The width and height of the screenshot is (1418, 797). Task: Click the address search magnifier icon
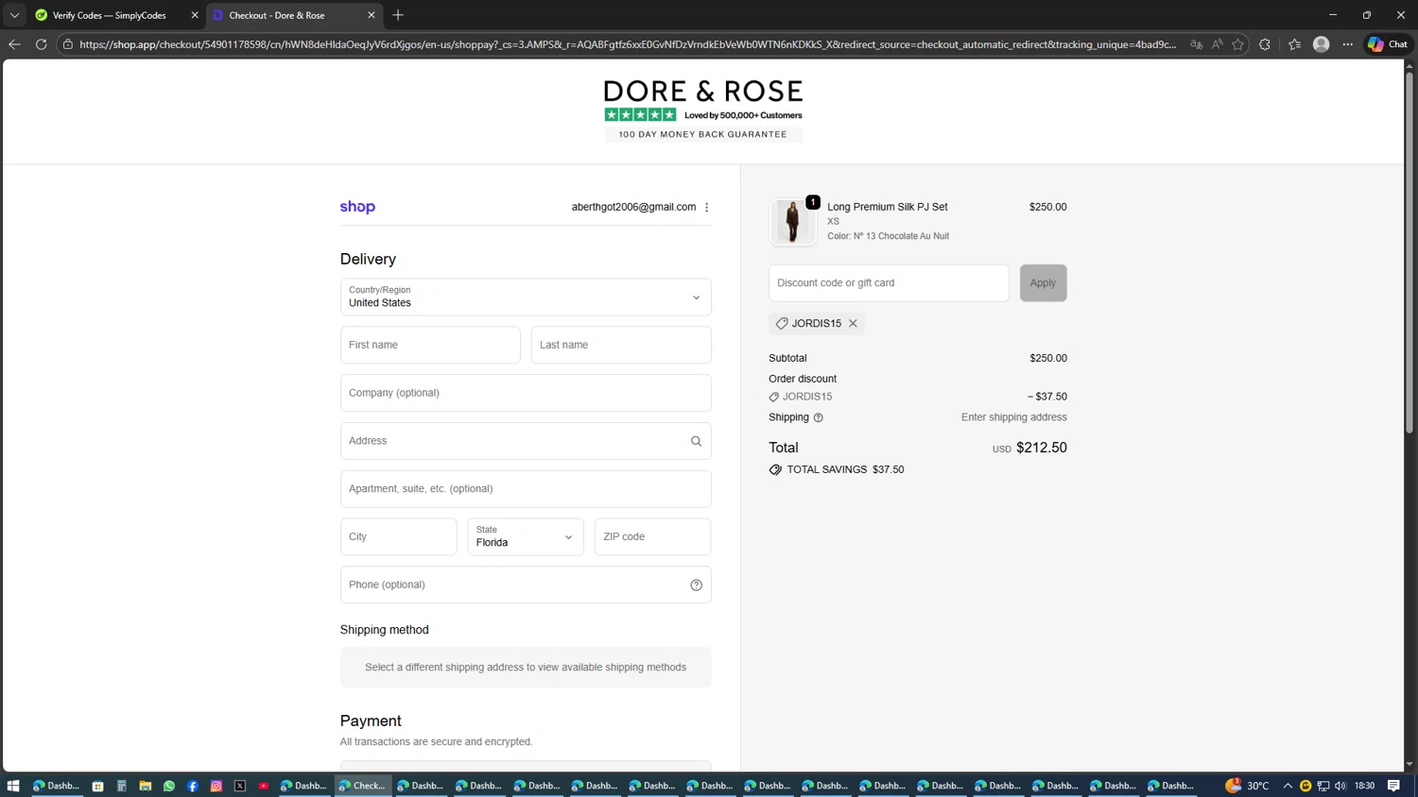tap(697, 441)
